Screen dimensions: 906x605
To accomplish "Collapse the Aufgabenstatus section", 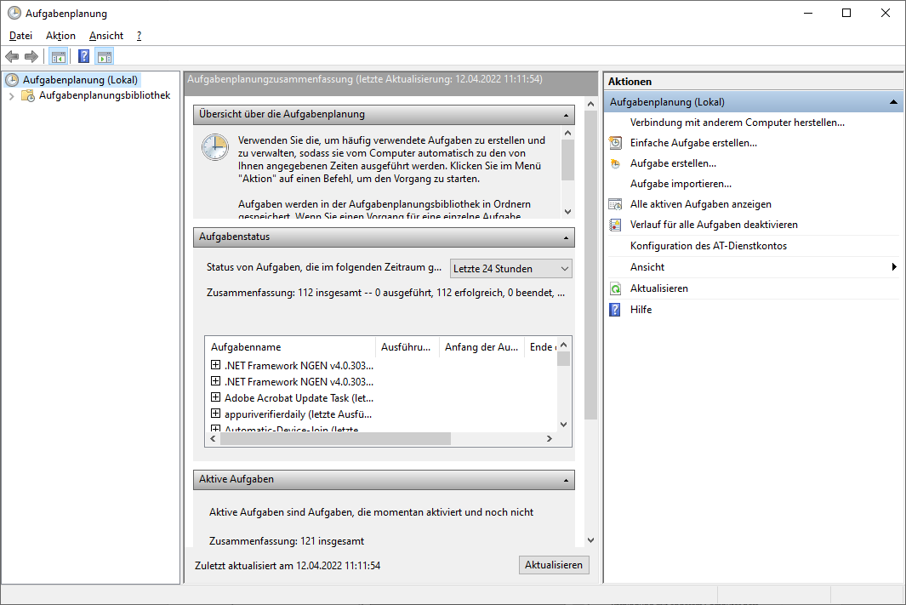I will tap(567, 237).
